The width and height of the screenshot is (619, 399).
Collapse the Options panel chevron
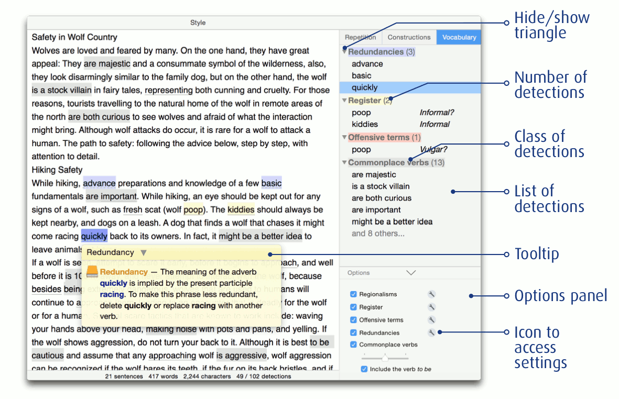click(411, 273)
